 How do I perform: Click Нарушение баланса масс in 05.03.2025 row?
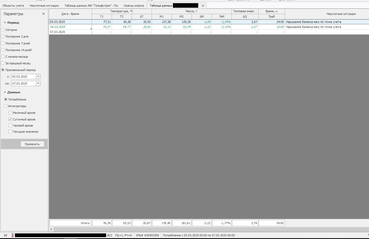pos(313,22)
